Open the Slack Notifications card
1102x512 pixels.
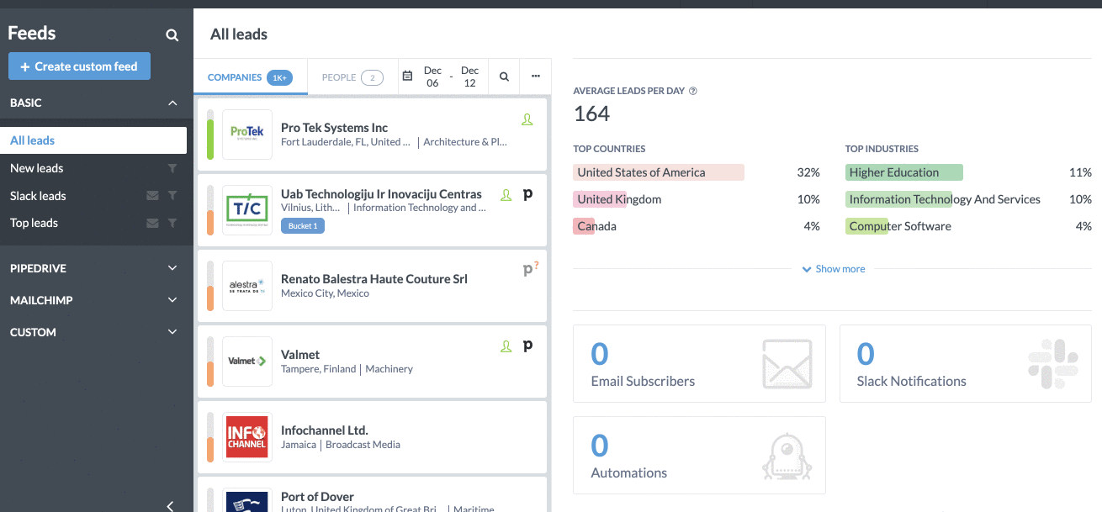pos(966,364)
